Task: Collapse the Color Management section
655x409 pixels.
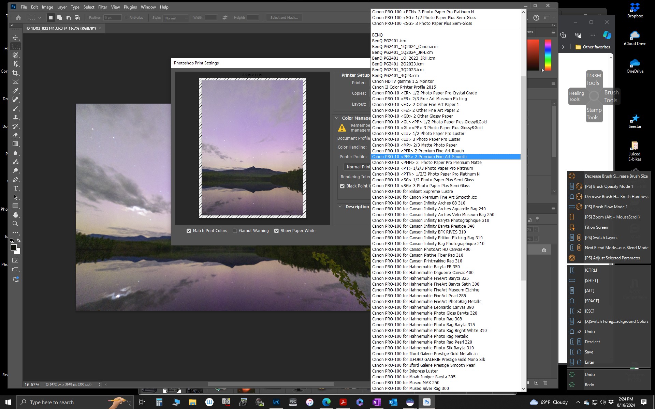Action: point(337,118)
